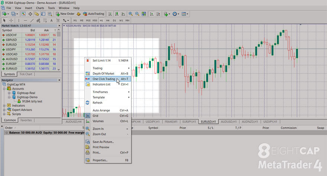The image size is (327, 176).
Task: Open the Tools menu
Action: pyautogui.click(x=51, y=8)
